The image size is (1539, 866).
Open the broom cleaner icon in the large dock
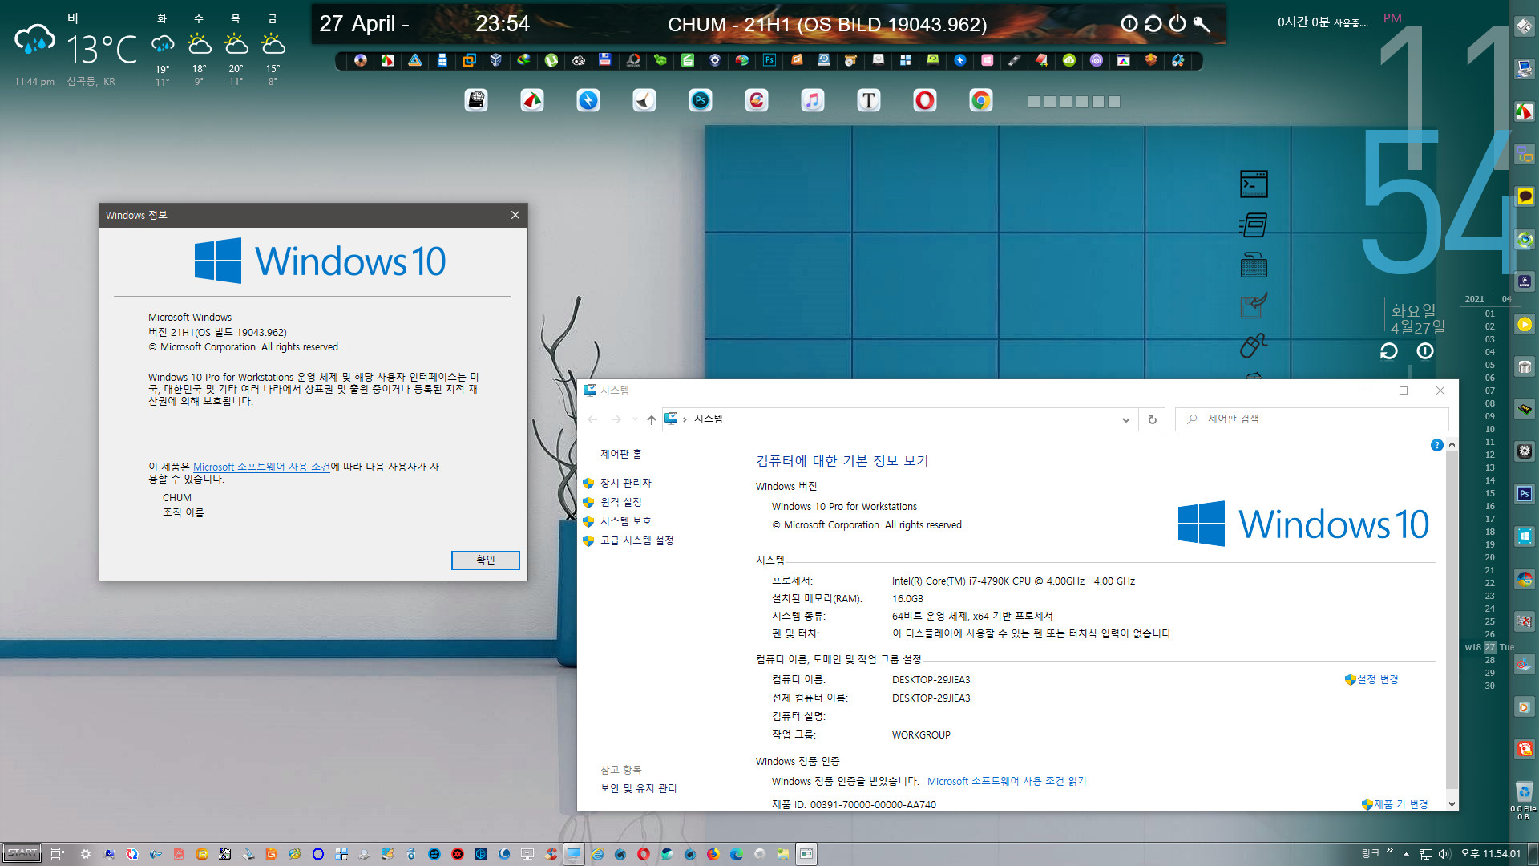(x=644, y=100)
